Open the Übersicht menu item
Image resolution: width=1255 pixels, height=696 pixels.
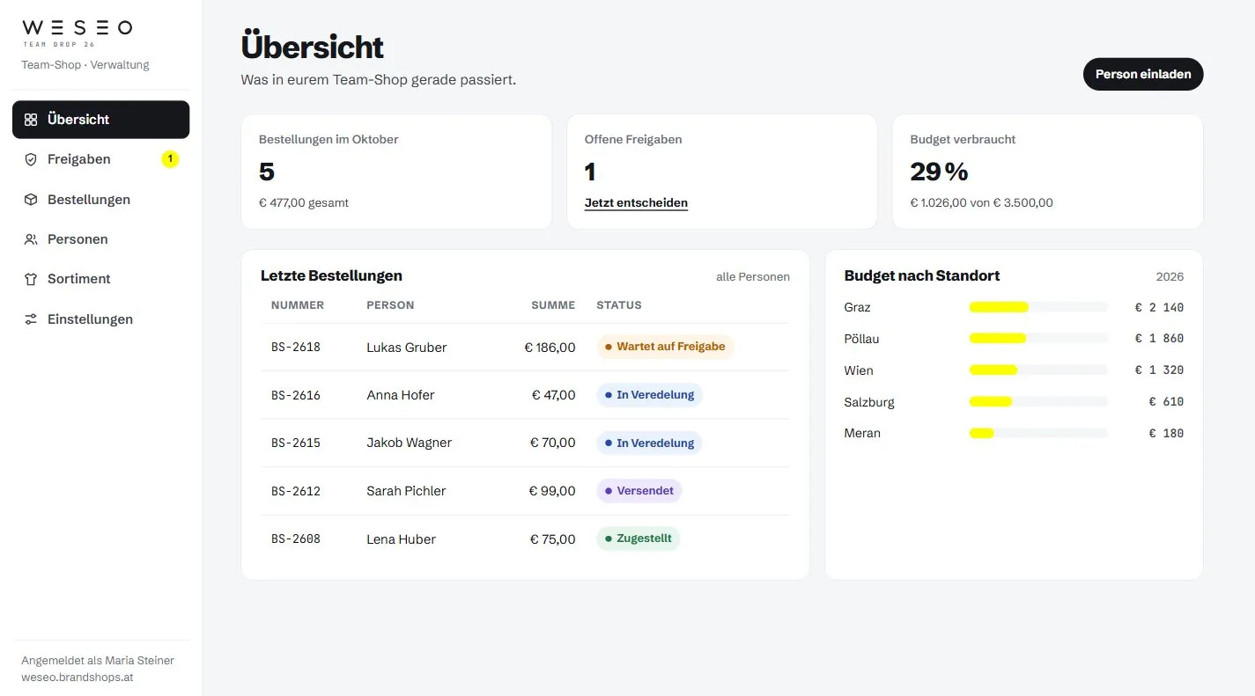[101, 120]
